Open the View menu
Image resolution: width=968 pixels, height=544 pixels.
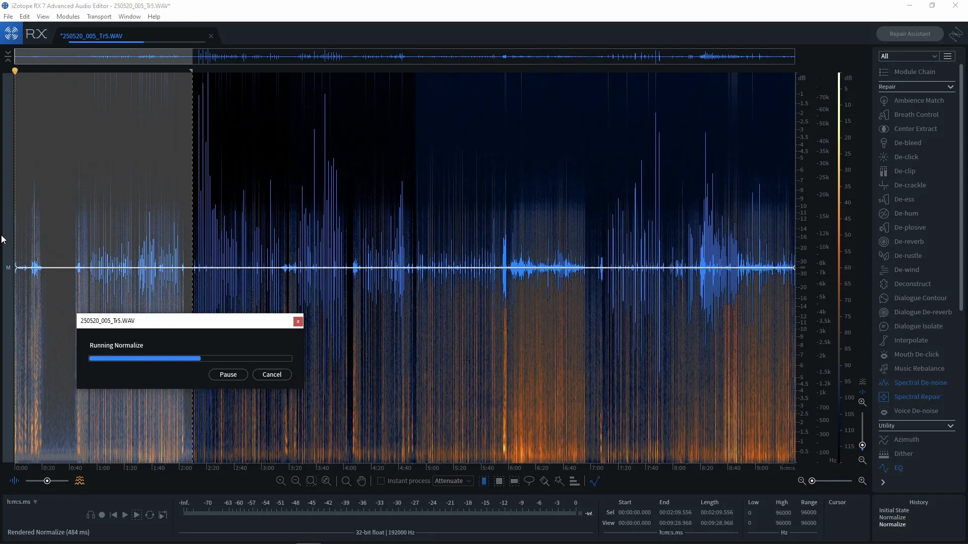[x=43, y=17]
